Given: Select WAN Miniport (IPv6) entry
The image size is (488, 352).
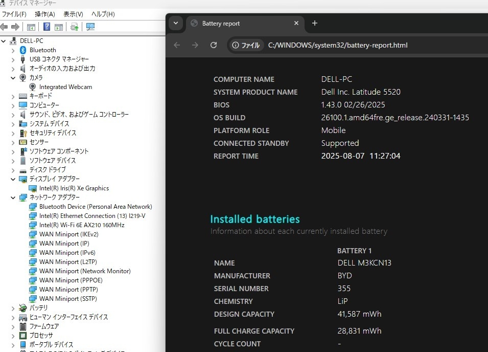Looking at the screenshot, I should point(67,253).
